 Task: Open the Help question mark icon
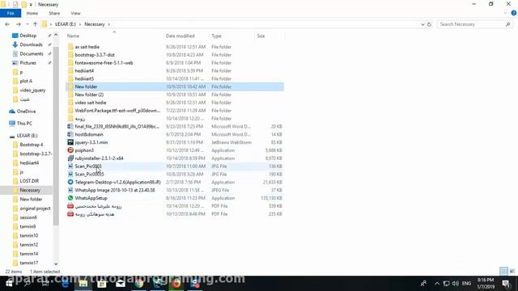point(514,13)
